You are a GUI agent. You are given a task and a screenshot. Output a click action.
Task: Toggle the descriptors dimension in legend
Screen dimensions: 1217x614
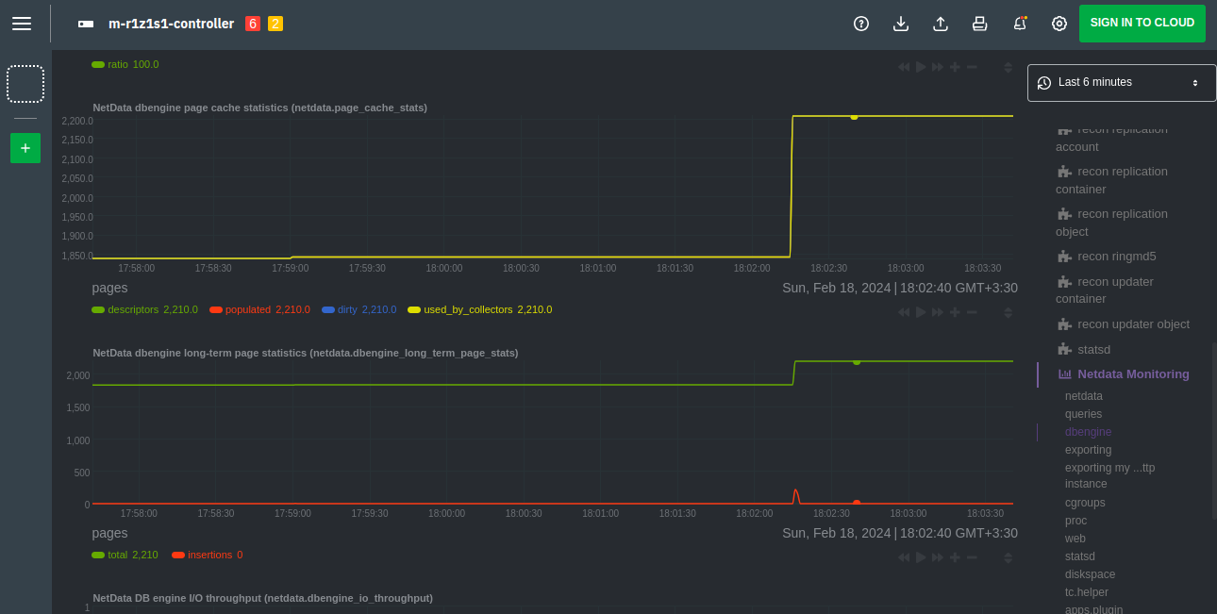tap(132, 309)
